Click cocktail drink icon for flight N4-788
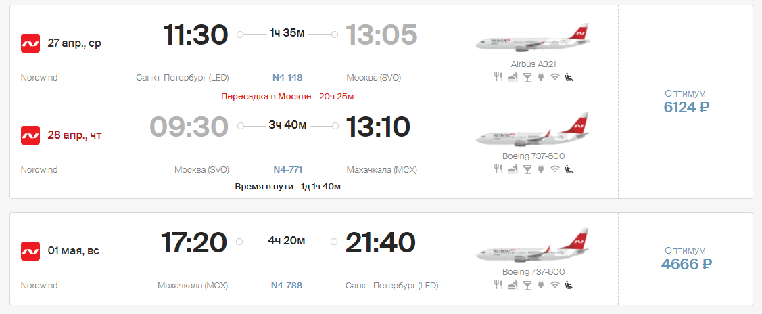 tap(527, 285)
